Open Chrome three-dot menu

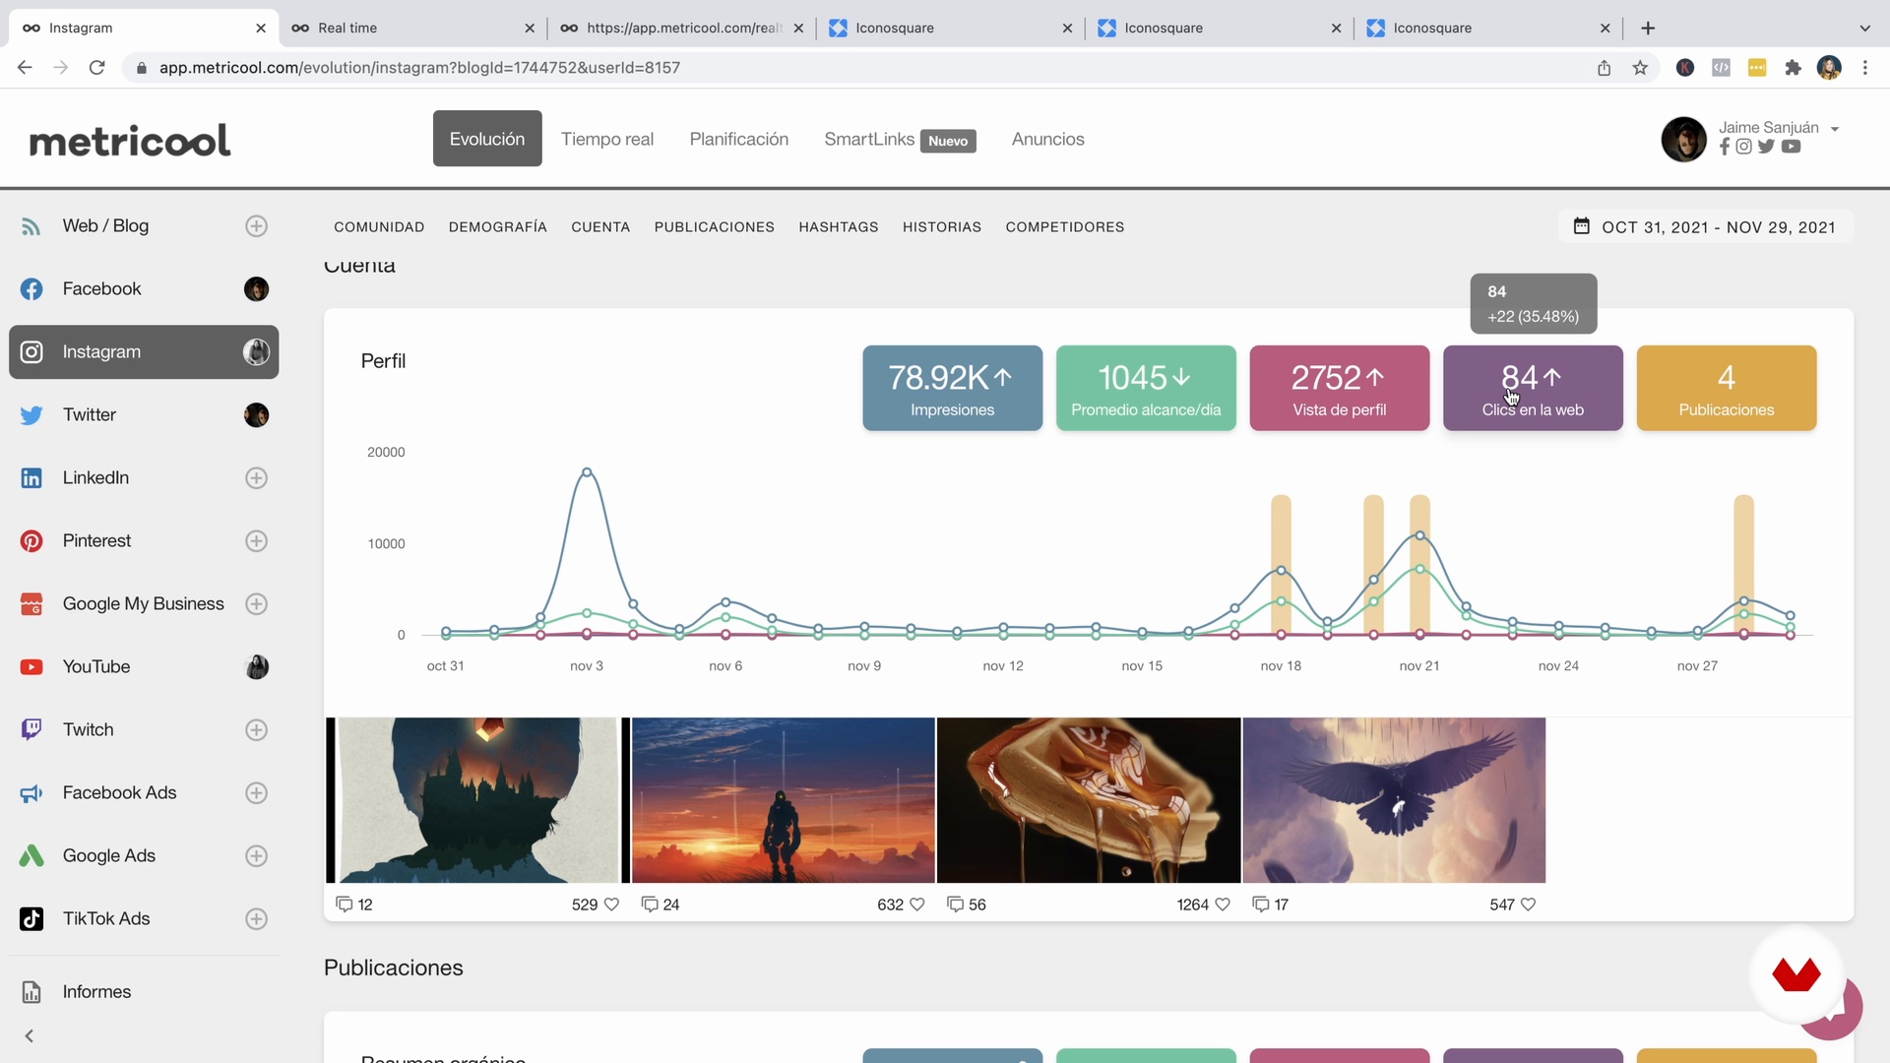pyautogui.click(x=1865, y=68)
